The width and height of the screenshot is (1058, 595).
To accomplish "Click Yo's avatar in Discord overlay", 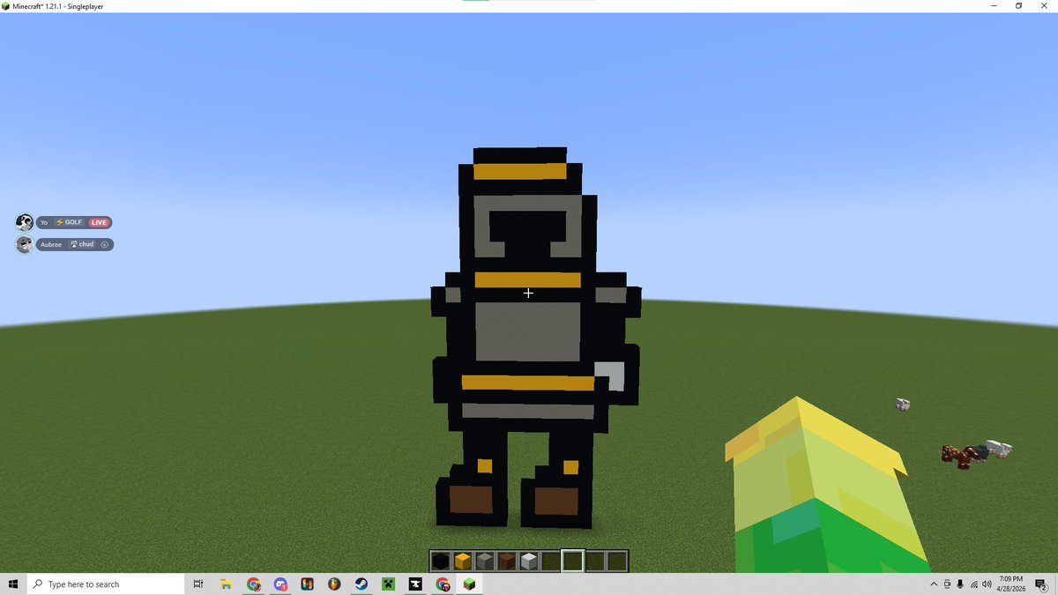I will 25,222.
